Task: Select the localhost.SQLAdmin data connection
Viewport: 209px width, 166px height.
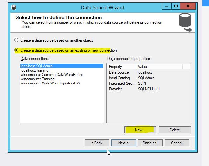Action: (37, 66)
